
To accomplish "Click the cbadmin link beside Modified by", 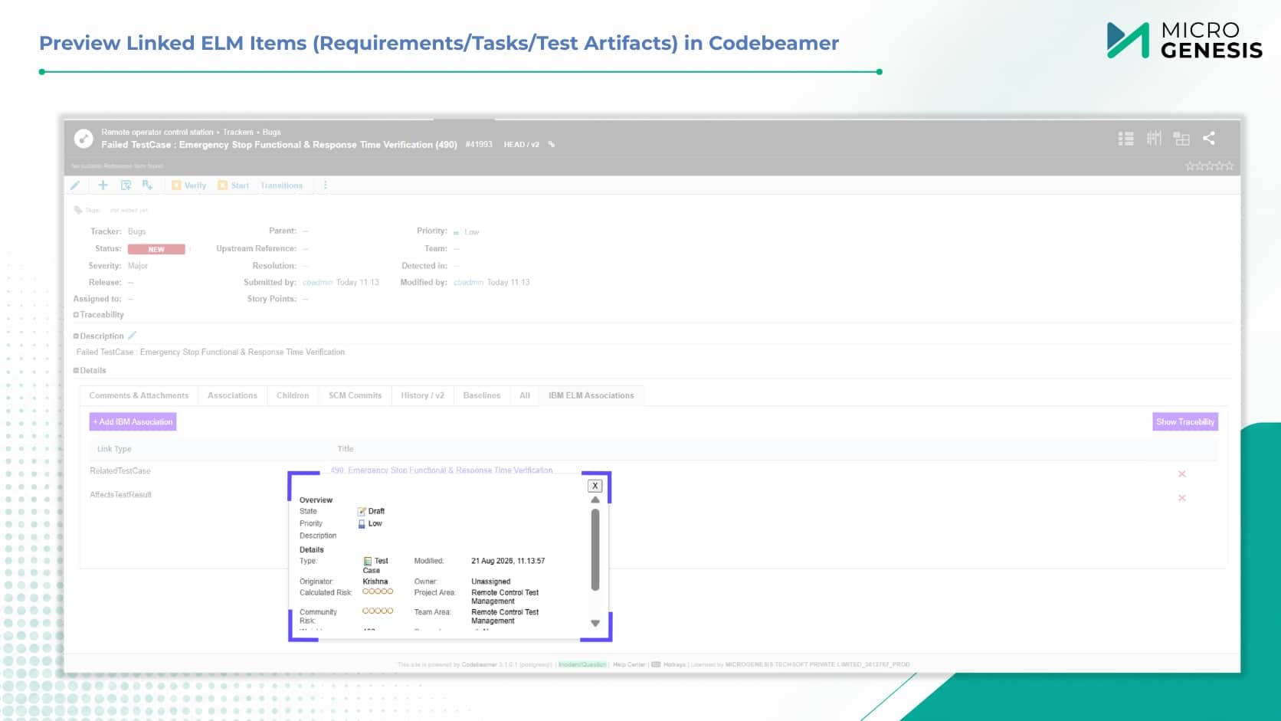I will coord(468,283).
